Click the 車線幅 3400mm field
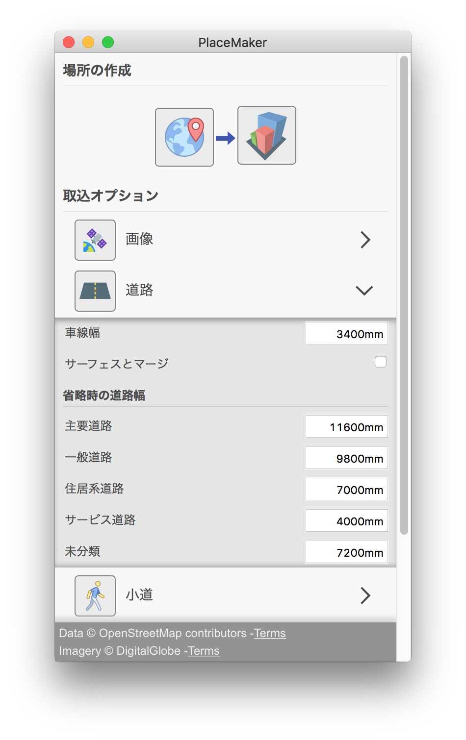466x740 pixels. [347, 334]
